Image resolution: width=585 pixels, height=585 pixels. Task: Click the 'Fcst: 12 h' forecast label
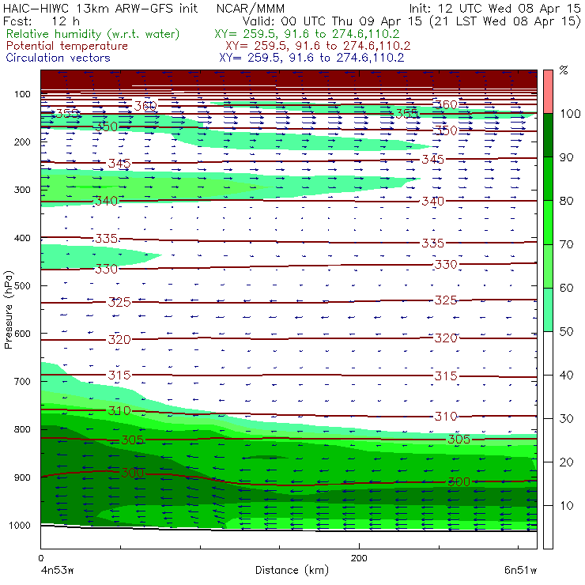(41, 21)
